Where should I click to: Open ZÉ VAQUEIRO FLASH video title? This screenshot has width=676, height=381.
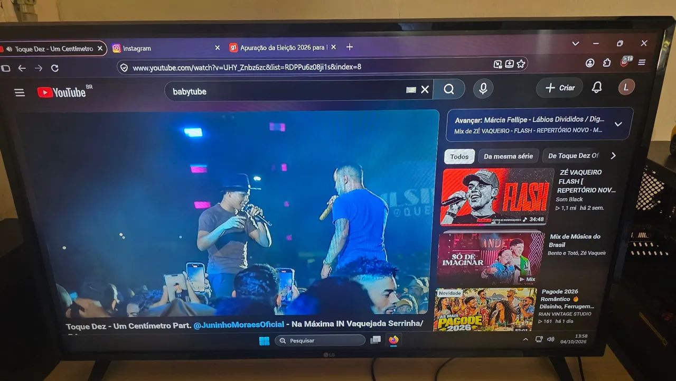click(x=587, y=181)
